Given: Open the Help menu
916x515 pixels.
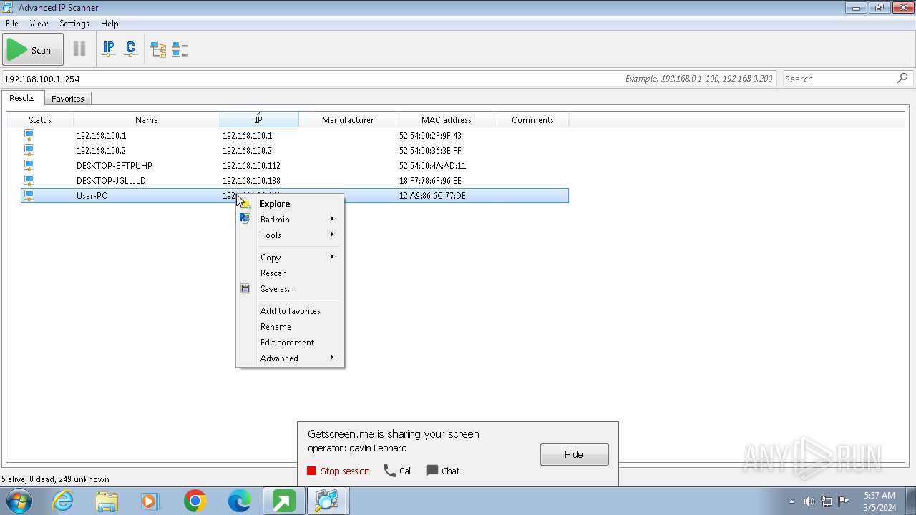Looking at the screenshot, I should click(x=109, y=24).
